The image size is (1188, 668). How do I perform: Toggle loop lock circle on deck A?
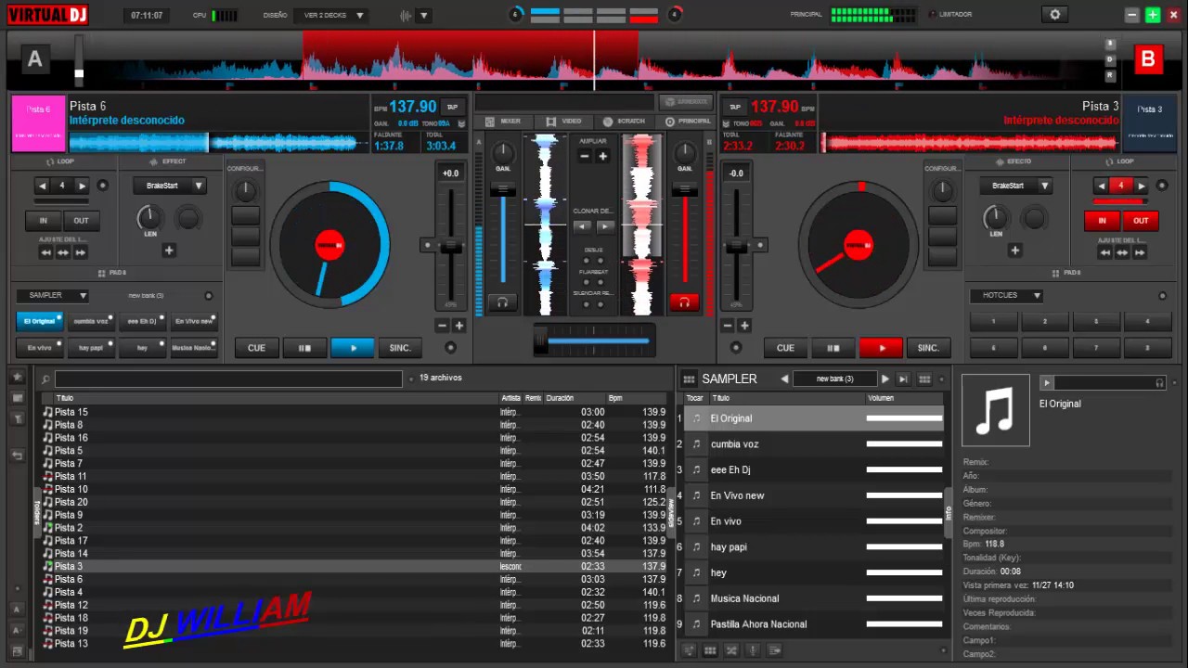[x=102, y=186]
